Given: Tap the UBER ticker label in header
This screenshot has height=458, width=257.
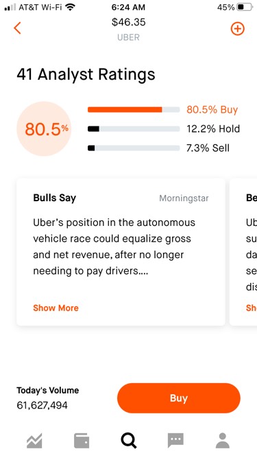Looking at the screenshot, I should 128,37.
